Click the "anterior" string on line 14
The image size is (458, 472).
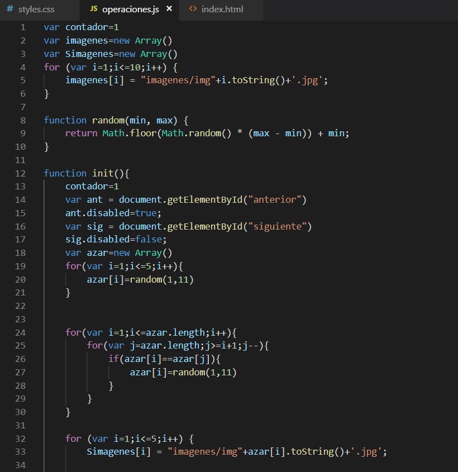(275, 199)
